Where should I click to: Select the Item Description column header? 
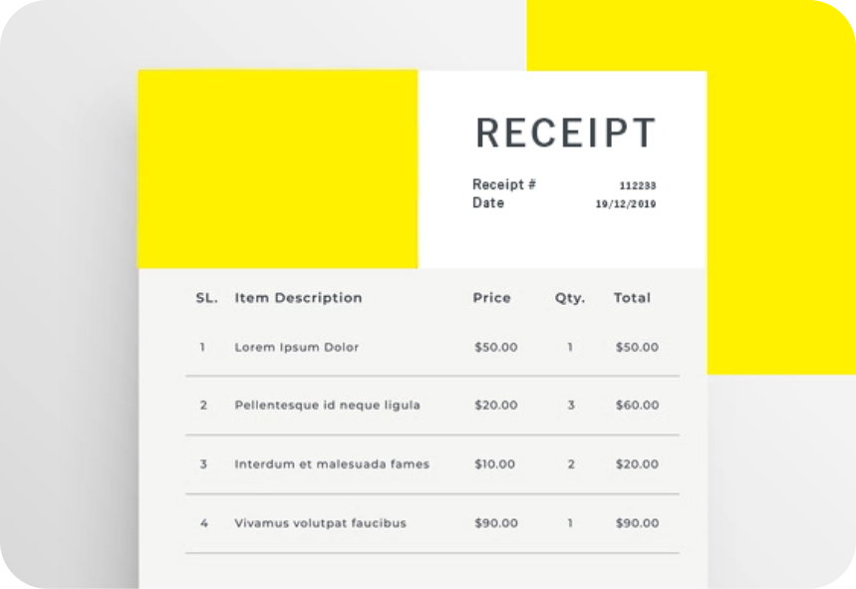point(298,298)
